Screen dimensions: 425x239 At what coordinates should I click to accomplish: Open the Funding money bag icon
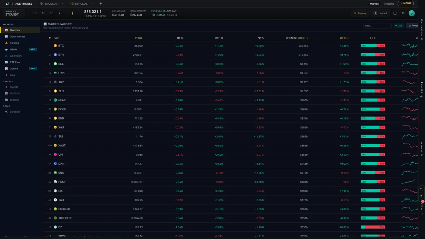[6, 43]
